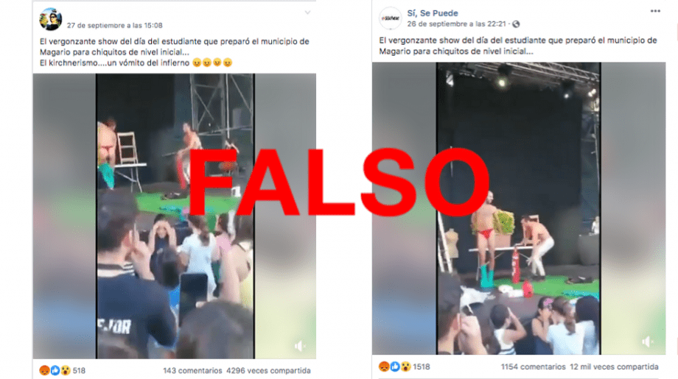Click the angry reaction emoji on left post
678x379 pixels.
(44, 370)
